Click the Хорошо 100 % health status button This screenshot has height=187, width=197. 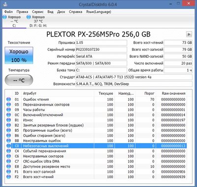(19, 55)
